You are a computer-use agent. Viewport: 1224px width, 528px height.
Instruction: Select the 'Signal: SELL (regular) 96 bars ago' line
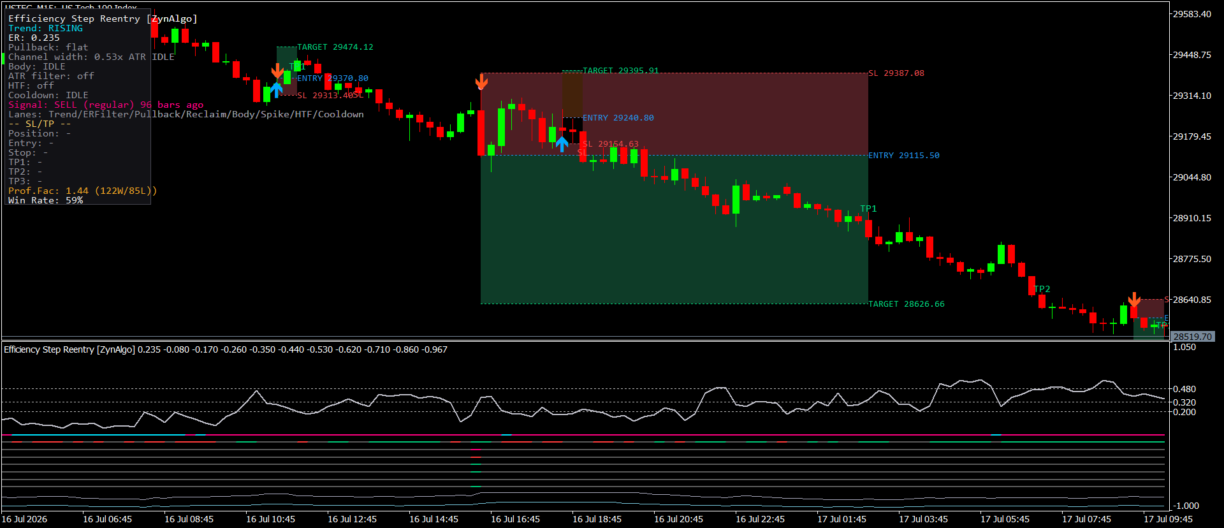tap(106, 105)
